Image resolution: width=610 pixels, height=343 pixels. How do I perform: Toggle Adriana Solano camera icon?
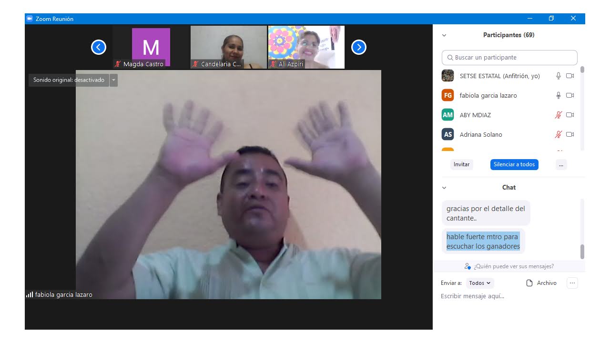570,134
